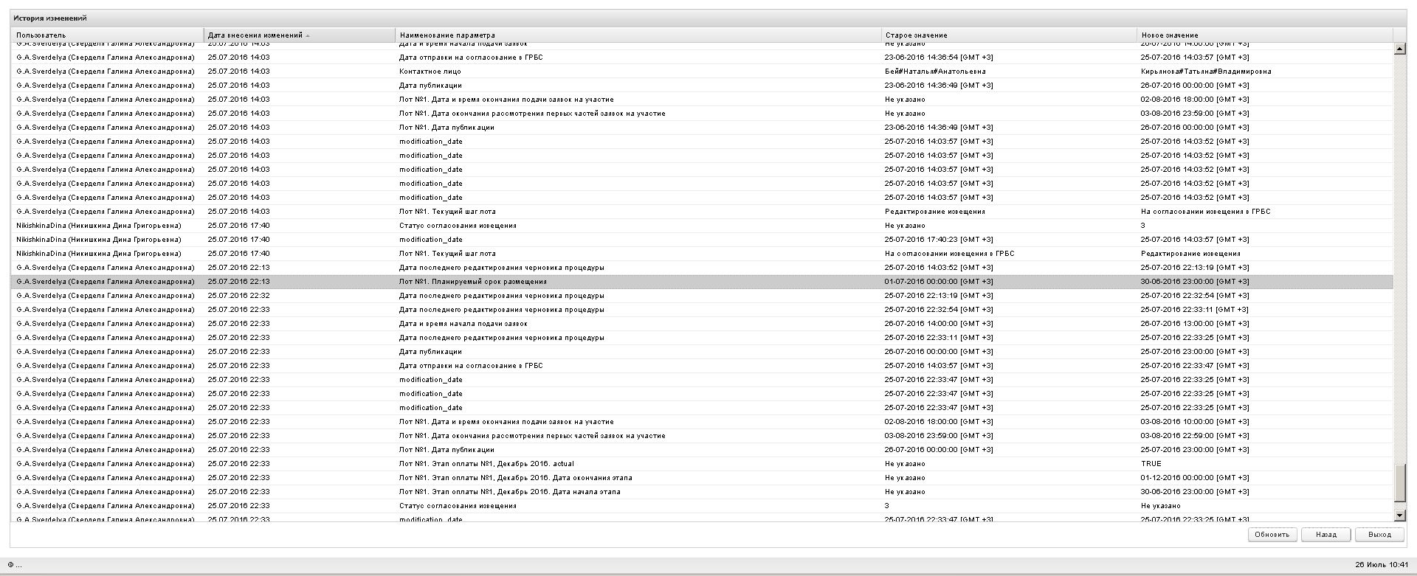
Task: Select the highlighted Планируемый срок размещения row
Action: point(472,282)
